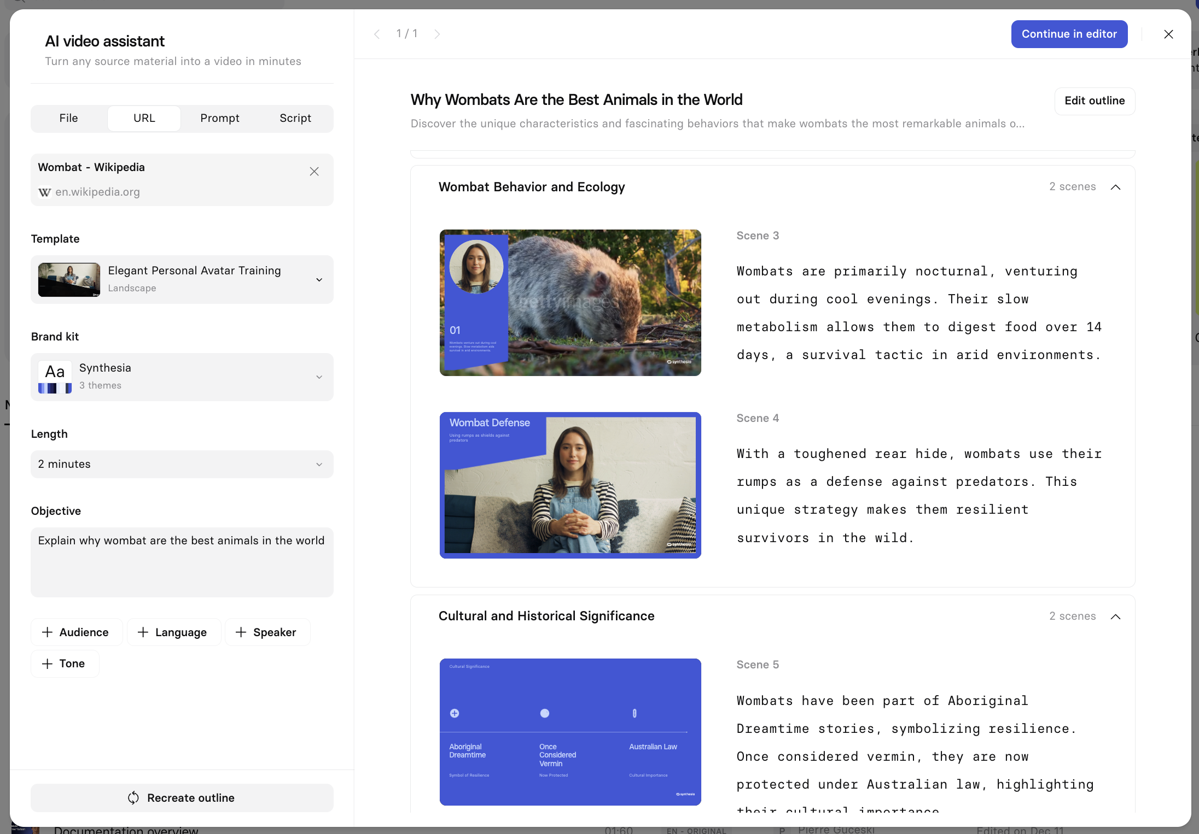Collapse Wombat Behavior and Ecology section

tap(1115, 187)
